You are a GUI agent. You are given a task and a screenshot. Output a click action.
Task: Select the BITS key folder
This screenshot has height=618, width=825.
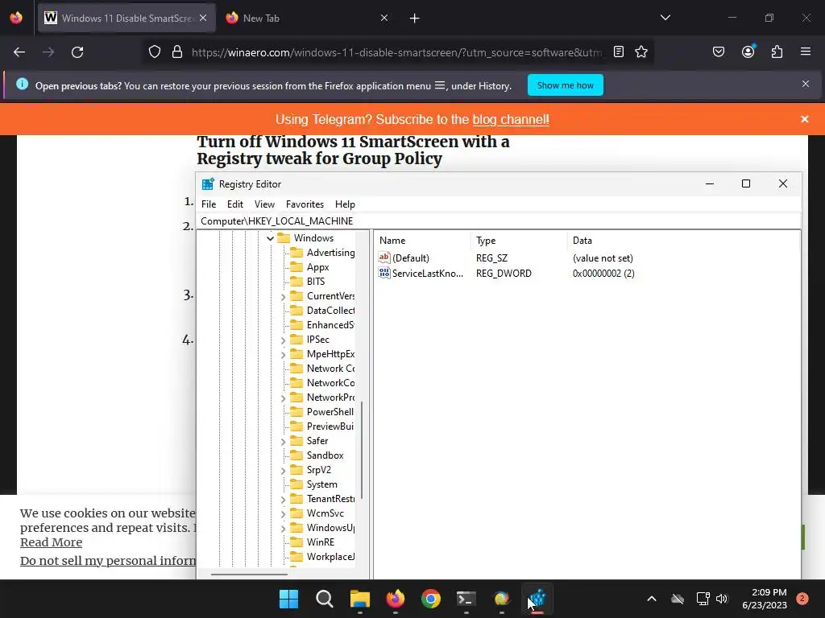pos(309,282)
